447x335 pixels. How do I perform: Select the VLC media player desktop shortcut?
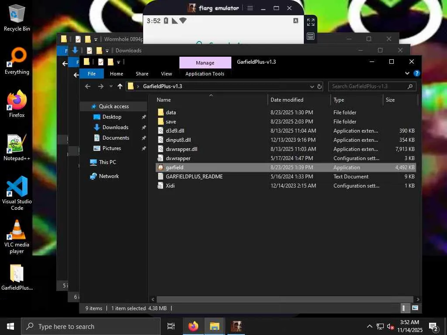click(x=17, y=237)
